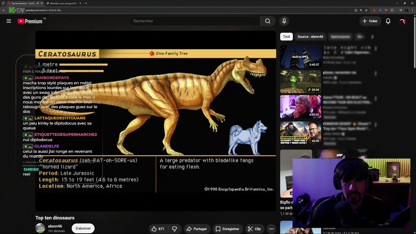This screenshot has height=234, width=416.
Task: Open the alenn46 channel avatar
Action: (40, 228)
